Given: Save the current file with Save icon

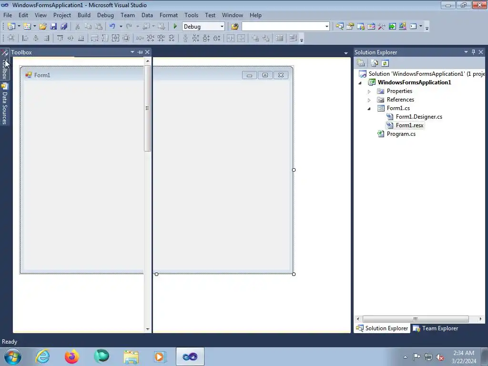Looking at the screenshot, I should [53, 27].
